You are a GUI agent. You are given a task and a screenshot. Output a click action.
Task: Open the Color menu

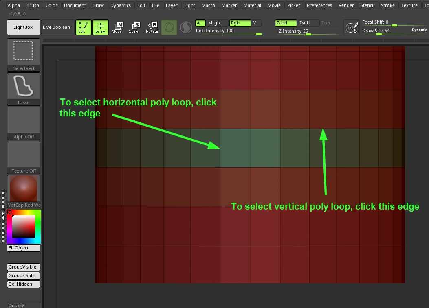[51, 5]
